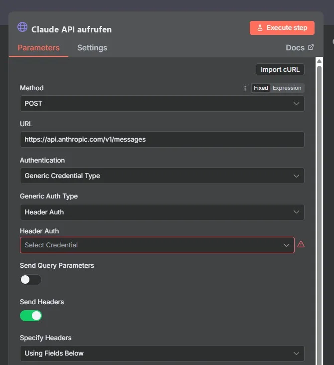Open the Generic Auth Type dropdown
This screenshot has width=334, height=365.
coord(162,212)
